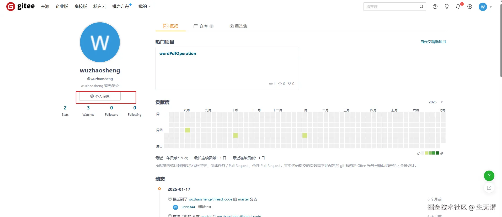
Task: Click the 3 Watches counter
Action: click(88, 111)
